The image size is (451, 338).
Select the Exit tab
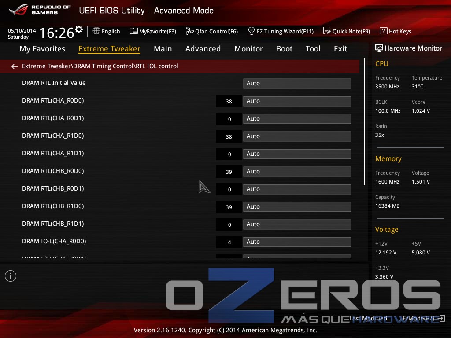[340, 49]
